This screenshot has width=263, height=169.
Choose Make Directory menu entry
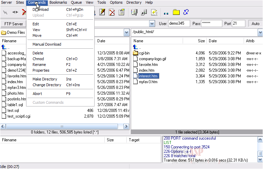pyautogui.click(x=60, y=79)
